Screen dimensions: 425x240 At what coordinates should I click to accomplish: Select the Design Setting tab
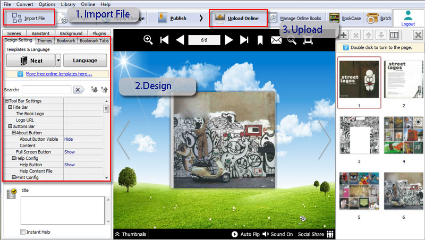tap(19, 40)
